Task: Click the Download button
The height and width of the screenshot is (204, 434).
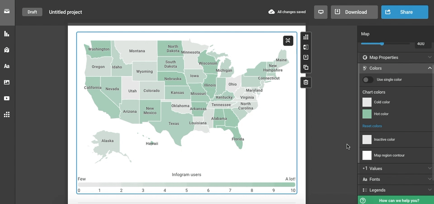Action: (x=354, y=12)
